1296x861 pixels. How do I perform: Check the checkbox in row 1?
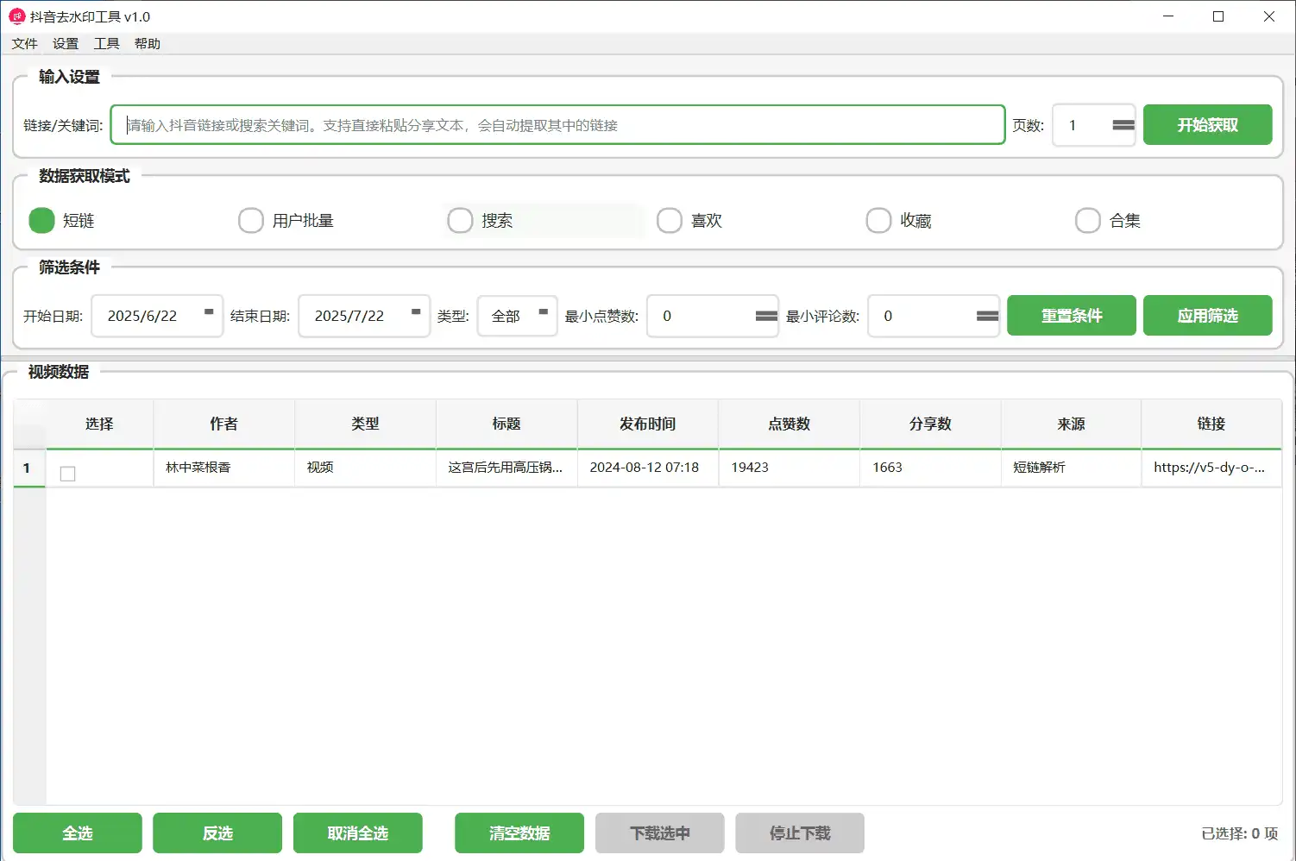(x=68, y=474)
